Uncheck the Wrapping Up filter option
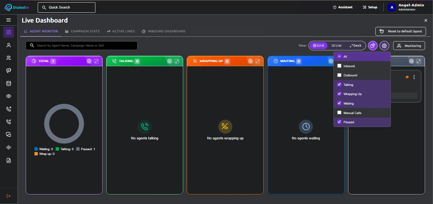The width and height of the screenshot is (433, 204). (x=339, y=94)
